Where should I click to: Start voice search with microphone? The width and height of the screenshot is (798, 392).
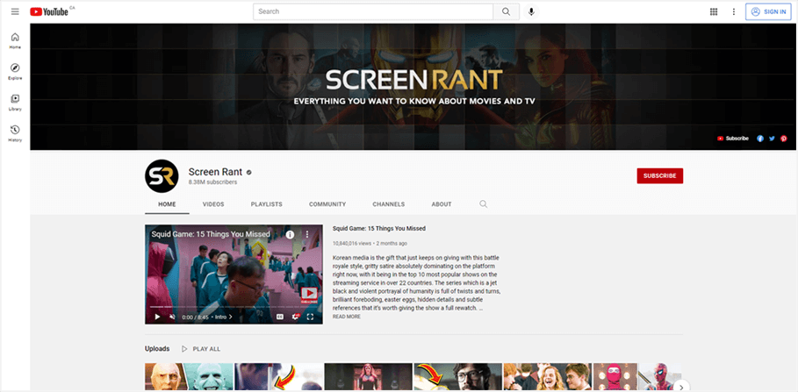531,11
